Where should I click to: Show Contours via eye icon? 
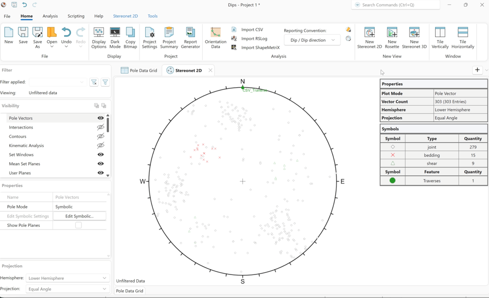100,136
